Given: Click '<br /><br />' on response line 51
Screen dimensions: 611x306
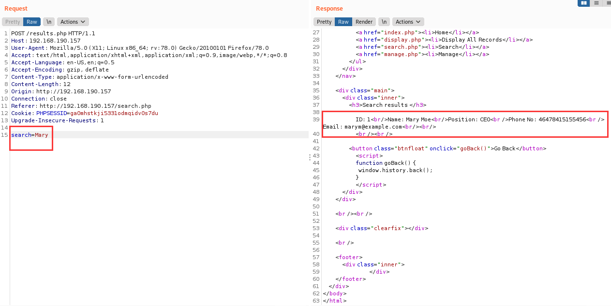Looking at the screenshot, I should (354, 214).
